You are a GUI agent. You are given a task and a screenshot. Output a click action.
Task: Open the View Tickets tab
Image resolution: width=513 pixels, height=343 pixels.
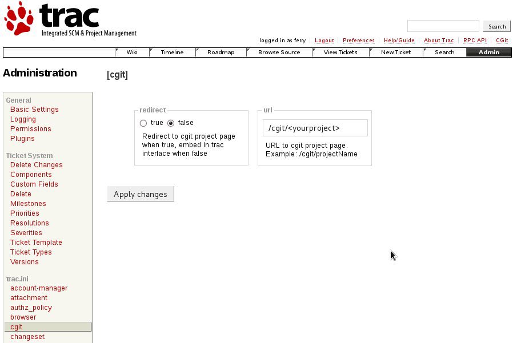tap(340, 53)
